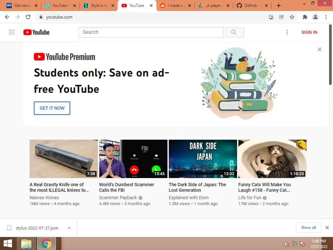Expand the stylus json download options chevron
The image size is (333, 250).
coord(69,228)
